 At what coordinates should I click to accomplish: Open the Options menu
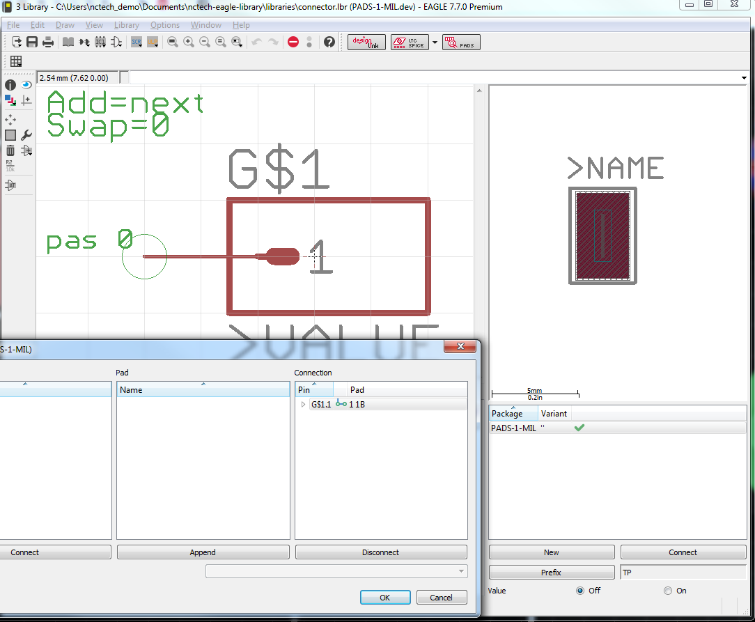tap(165, 24)
